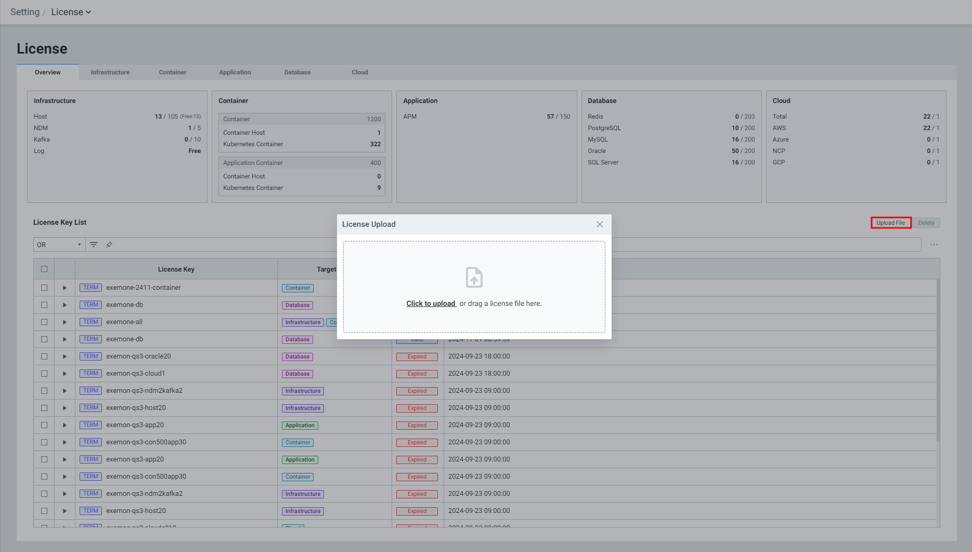The height and width of the screenshot is (552, 972).
Task: Switch to the Database tab
Action: [x=297, y=72]
